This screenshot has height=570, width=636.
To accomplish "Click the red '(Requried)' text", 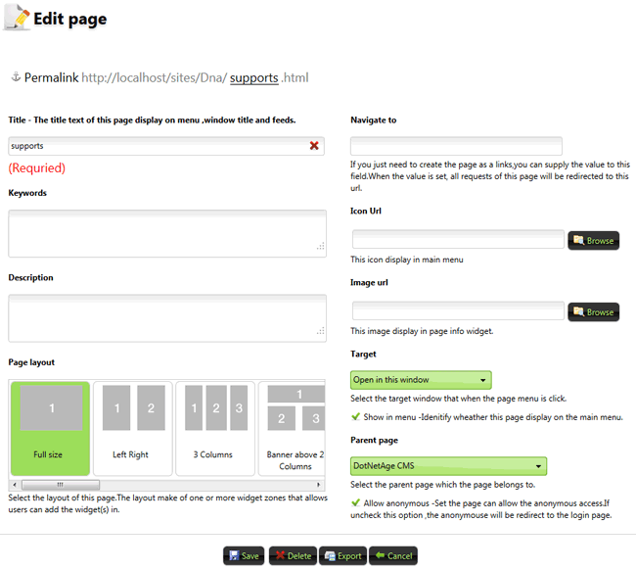I will click(x=37, y=168).
